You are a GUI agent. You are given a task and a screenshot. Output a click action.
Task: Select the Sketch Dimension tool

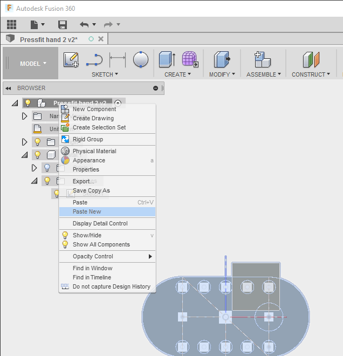click(x=118, y=60)
